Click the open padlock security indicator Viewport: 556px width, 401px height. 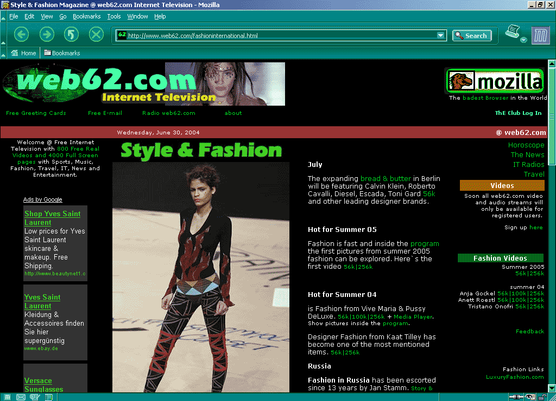[542, 397]
